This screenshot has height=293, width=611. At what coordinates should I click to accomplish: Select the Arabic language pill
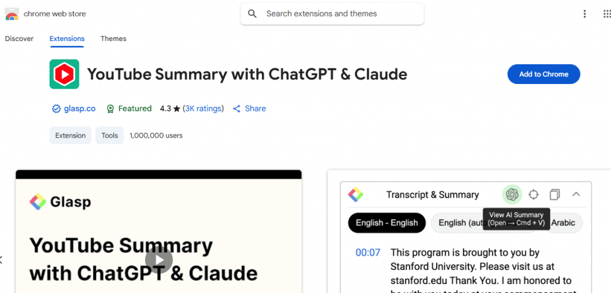tap(563, 223)
